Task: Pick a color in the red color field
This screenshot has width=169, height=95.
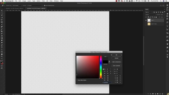Action: (x=88, y=67)
